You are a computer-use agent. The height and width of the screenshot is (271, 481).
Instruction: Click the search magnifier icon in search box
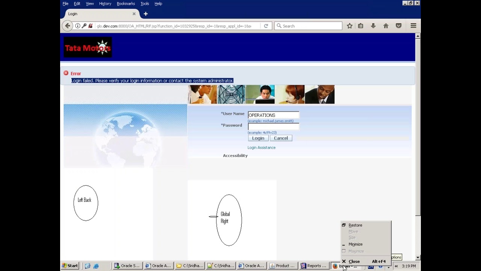click(279, 26)
